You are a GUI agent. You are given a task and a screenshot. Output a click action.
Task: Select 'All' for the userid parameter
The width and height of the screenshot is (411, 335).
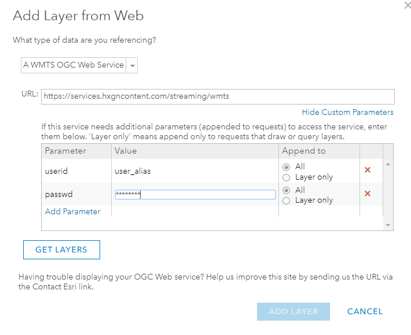[x=286, y=167]
